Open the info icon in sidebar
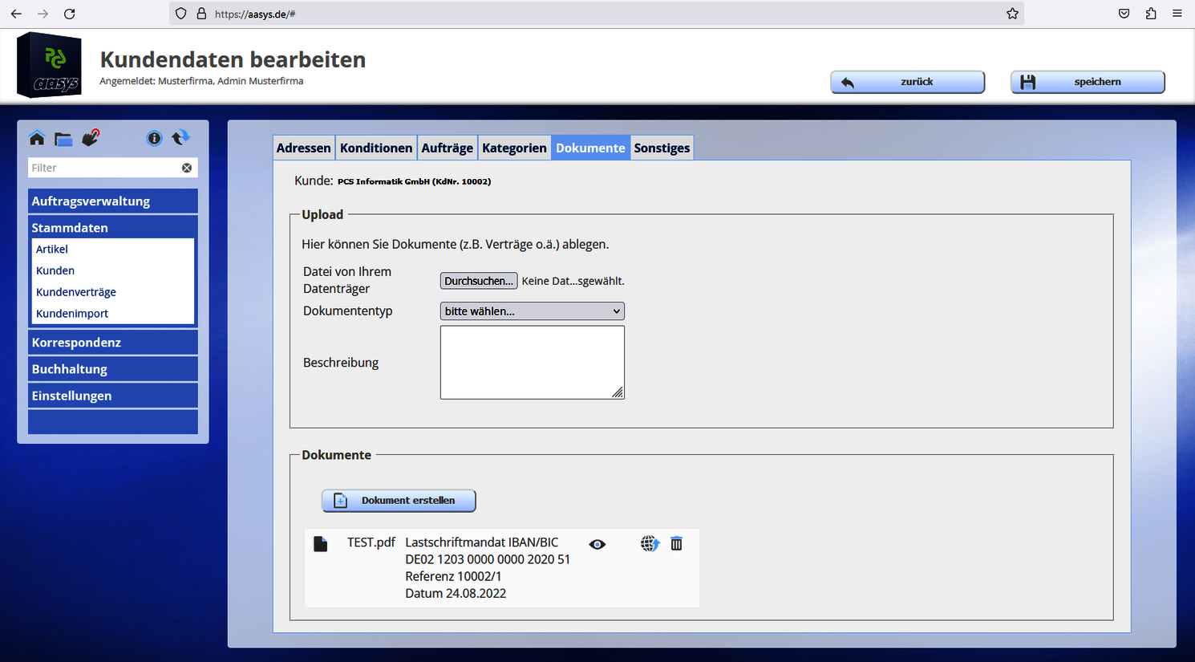 pyautogui.click(x=154, y=138)
